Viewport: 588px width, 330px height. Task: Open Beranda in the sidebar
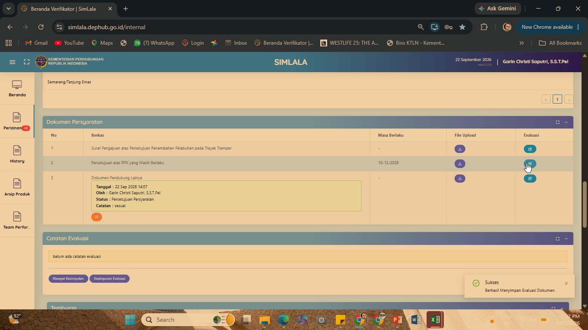(17, 88)
